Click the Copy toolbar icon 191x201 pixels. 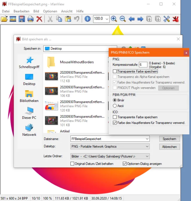[59, 19]
